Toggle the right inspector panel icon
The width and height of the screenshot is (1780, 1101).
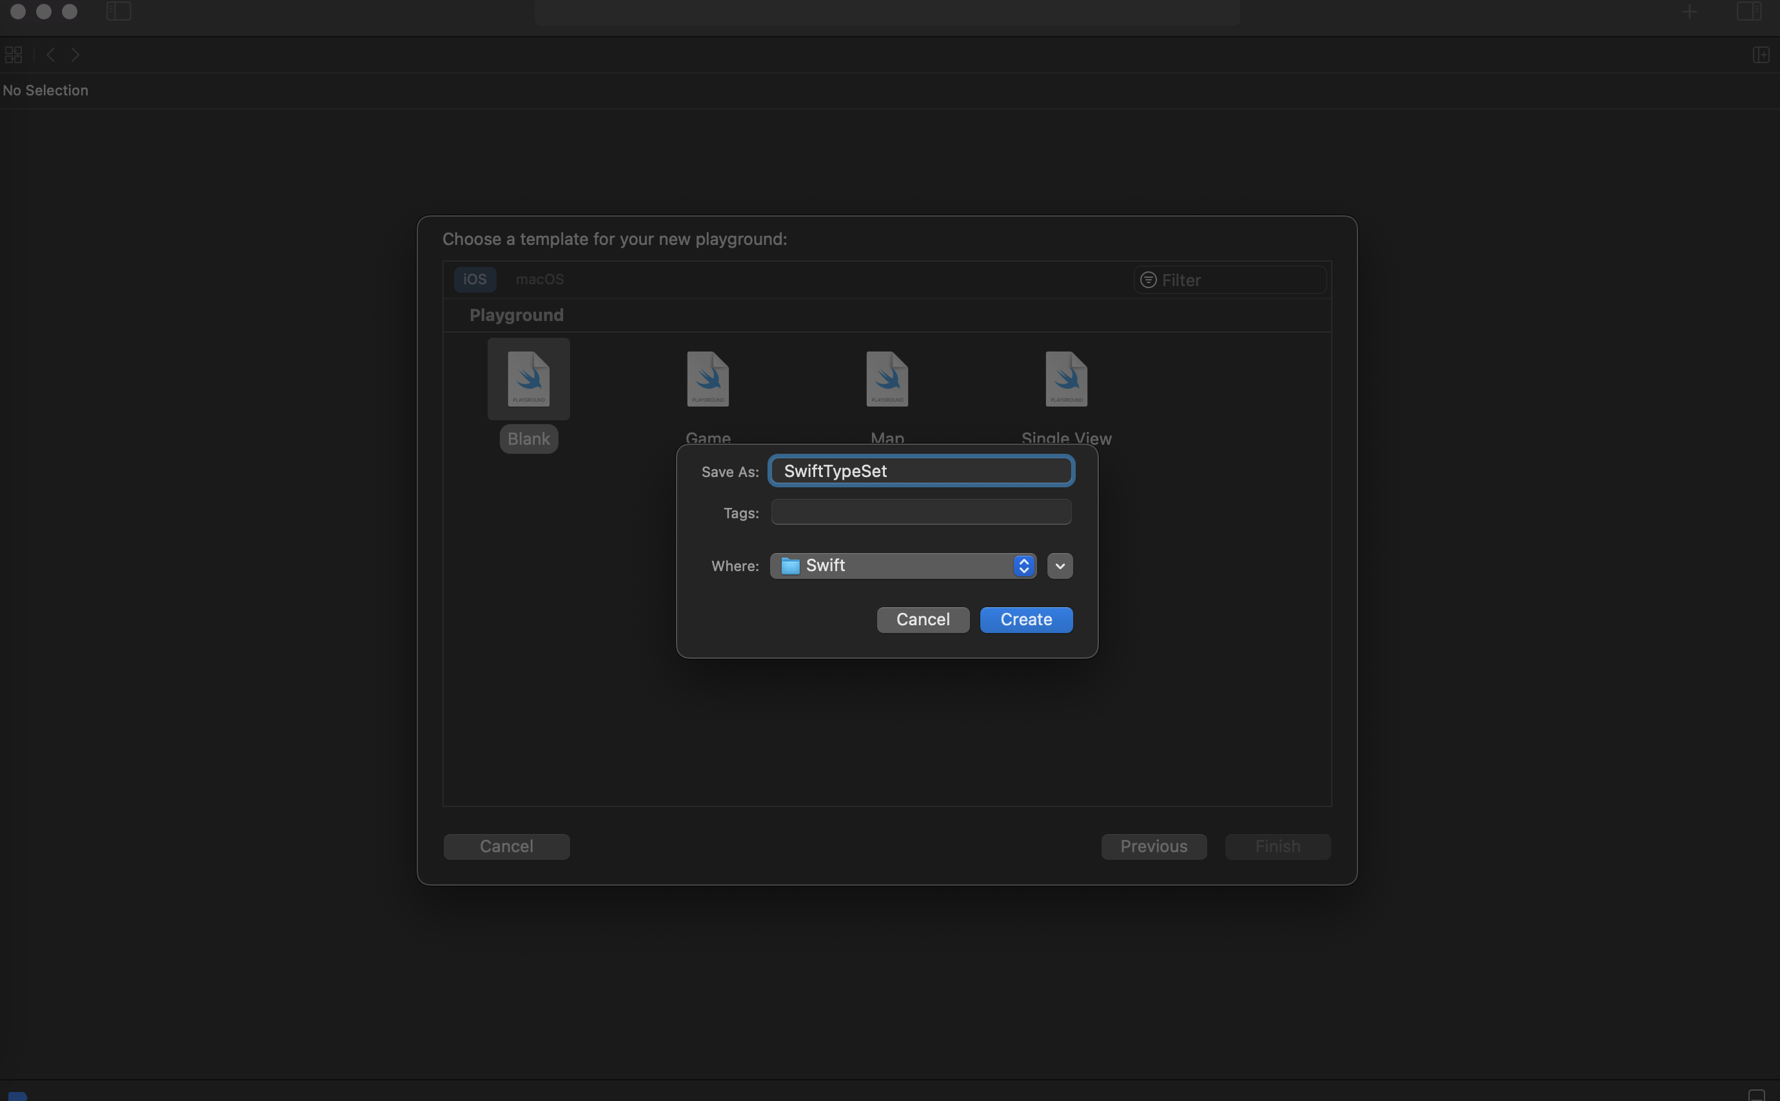point(1748,12)
